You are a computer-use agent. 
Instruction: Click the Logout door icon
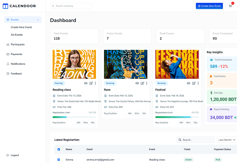8,155
